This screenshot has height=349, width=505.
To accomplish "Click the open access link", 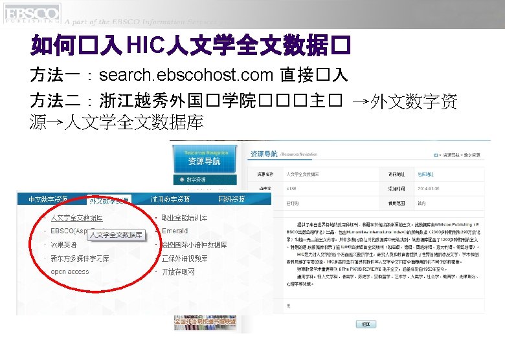I will point(69,271).
